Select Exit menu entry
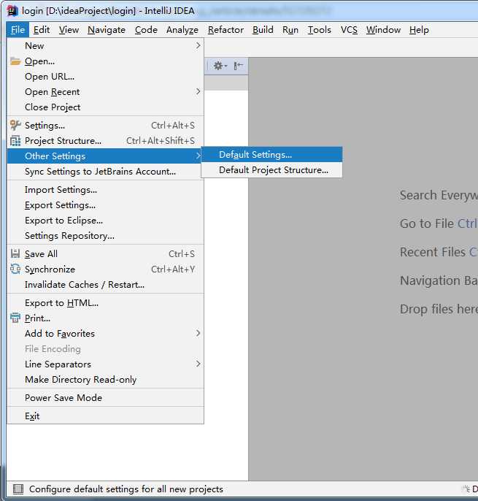This screenshot has height=501, width=478. [105, 416]
